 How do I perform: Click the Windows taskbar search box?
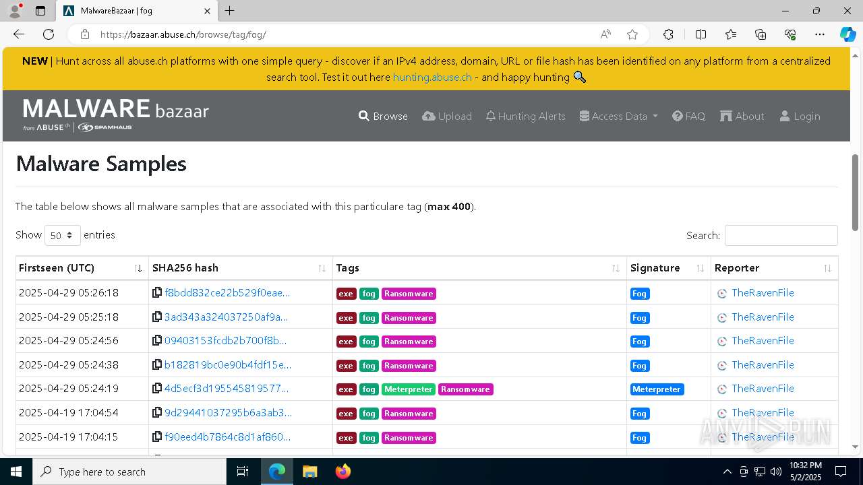pyautogui.click(x=129, y=472)
